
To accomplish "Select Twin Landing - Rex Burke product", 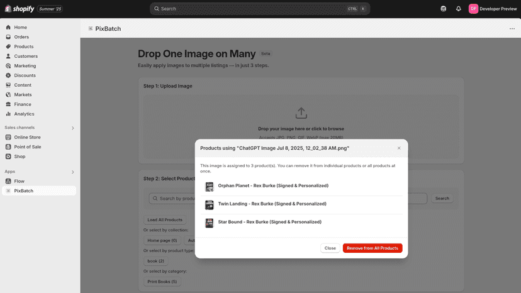I will (x=301, y=204).
